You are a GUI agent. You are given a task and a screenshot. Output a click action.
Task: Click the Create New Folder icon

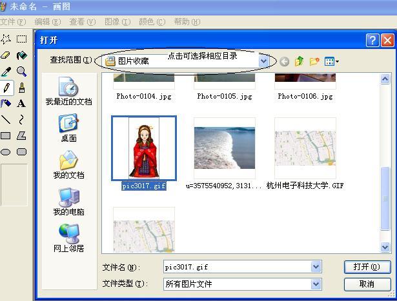314,62
